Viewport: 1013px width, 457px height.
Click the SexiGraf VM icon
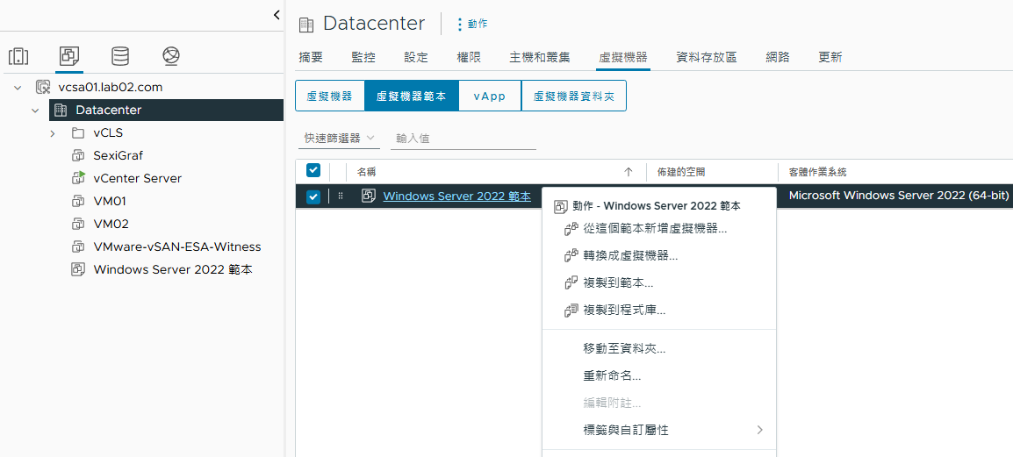[x=78, y=156]
